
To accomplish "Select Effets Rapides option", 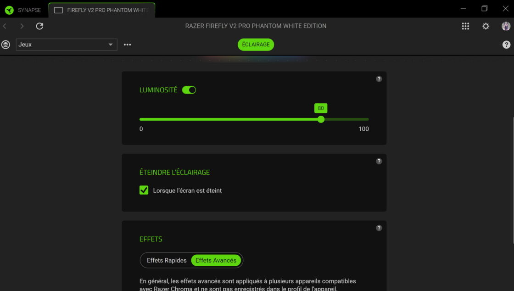I will click(166, 260).
